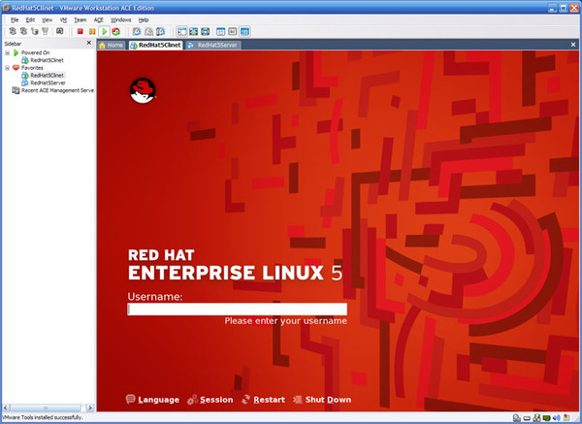Image resolution: width=582 pixels, height=424 pixels.
Task: Click the sound speaker status bar icon
Action: point(557,418)
